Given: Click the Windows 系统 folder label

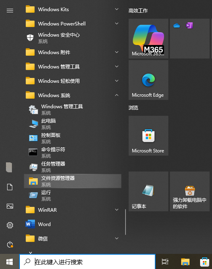Looking at the screenshot, I should click(x=54, y=96).
